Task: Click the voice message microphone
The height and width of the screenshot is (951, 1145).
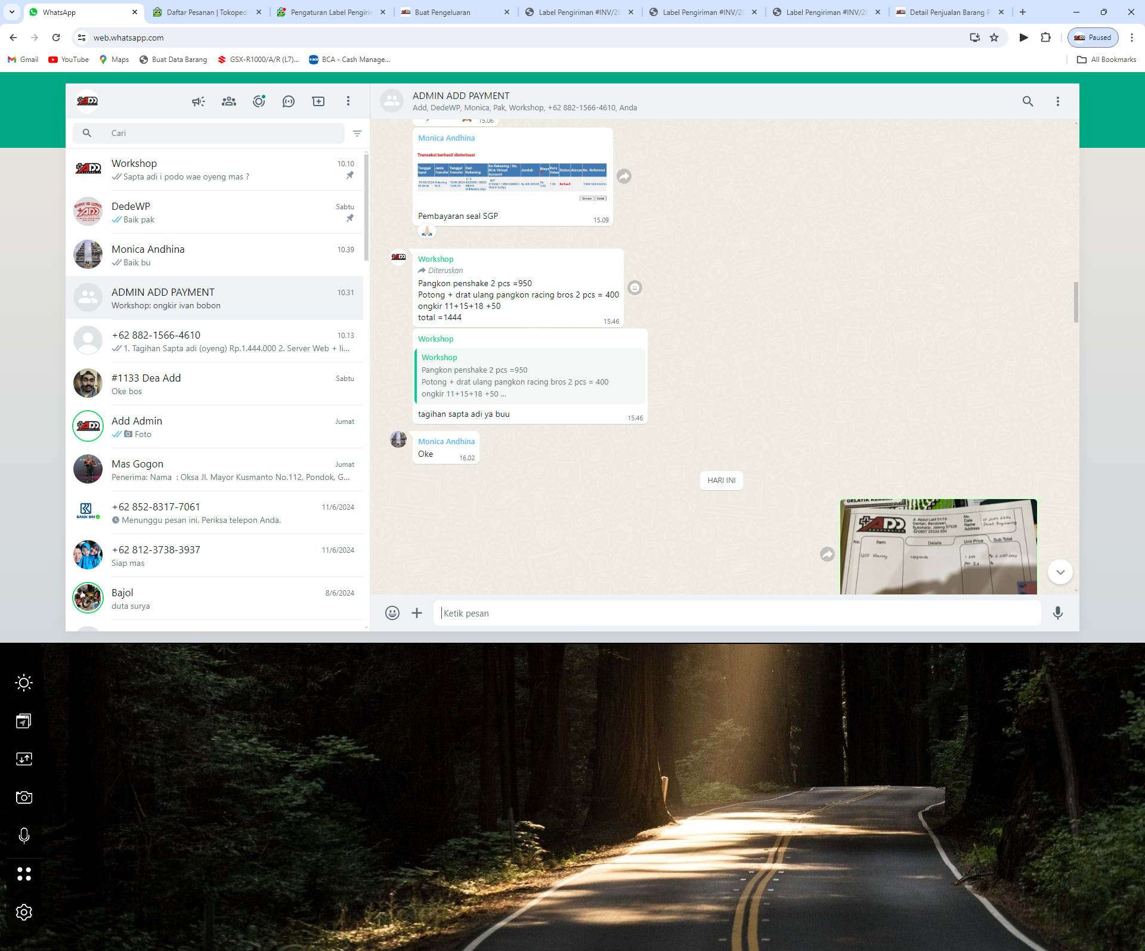Action: coord(1057,613)
